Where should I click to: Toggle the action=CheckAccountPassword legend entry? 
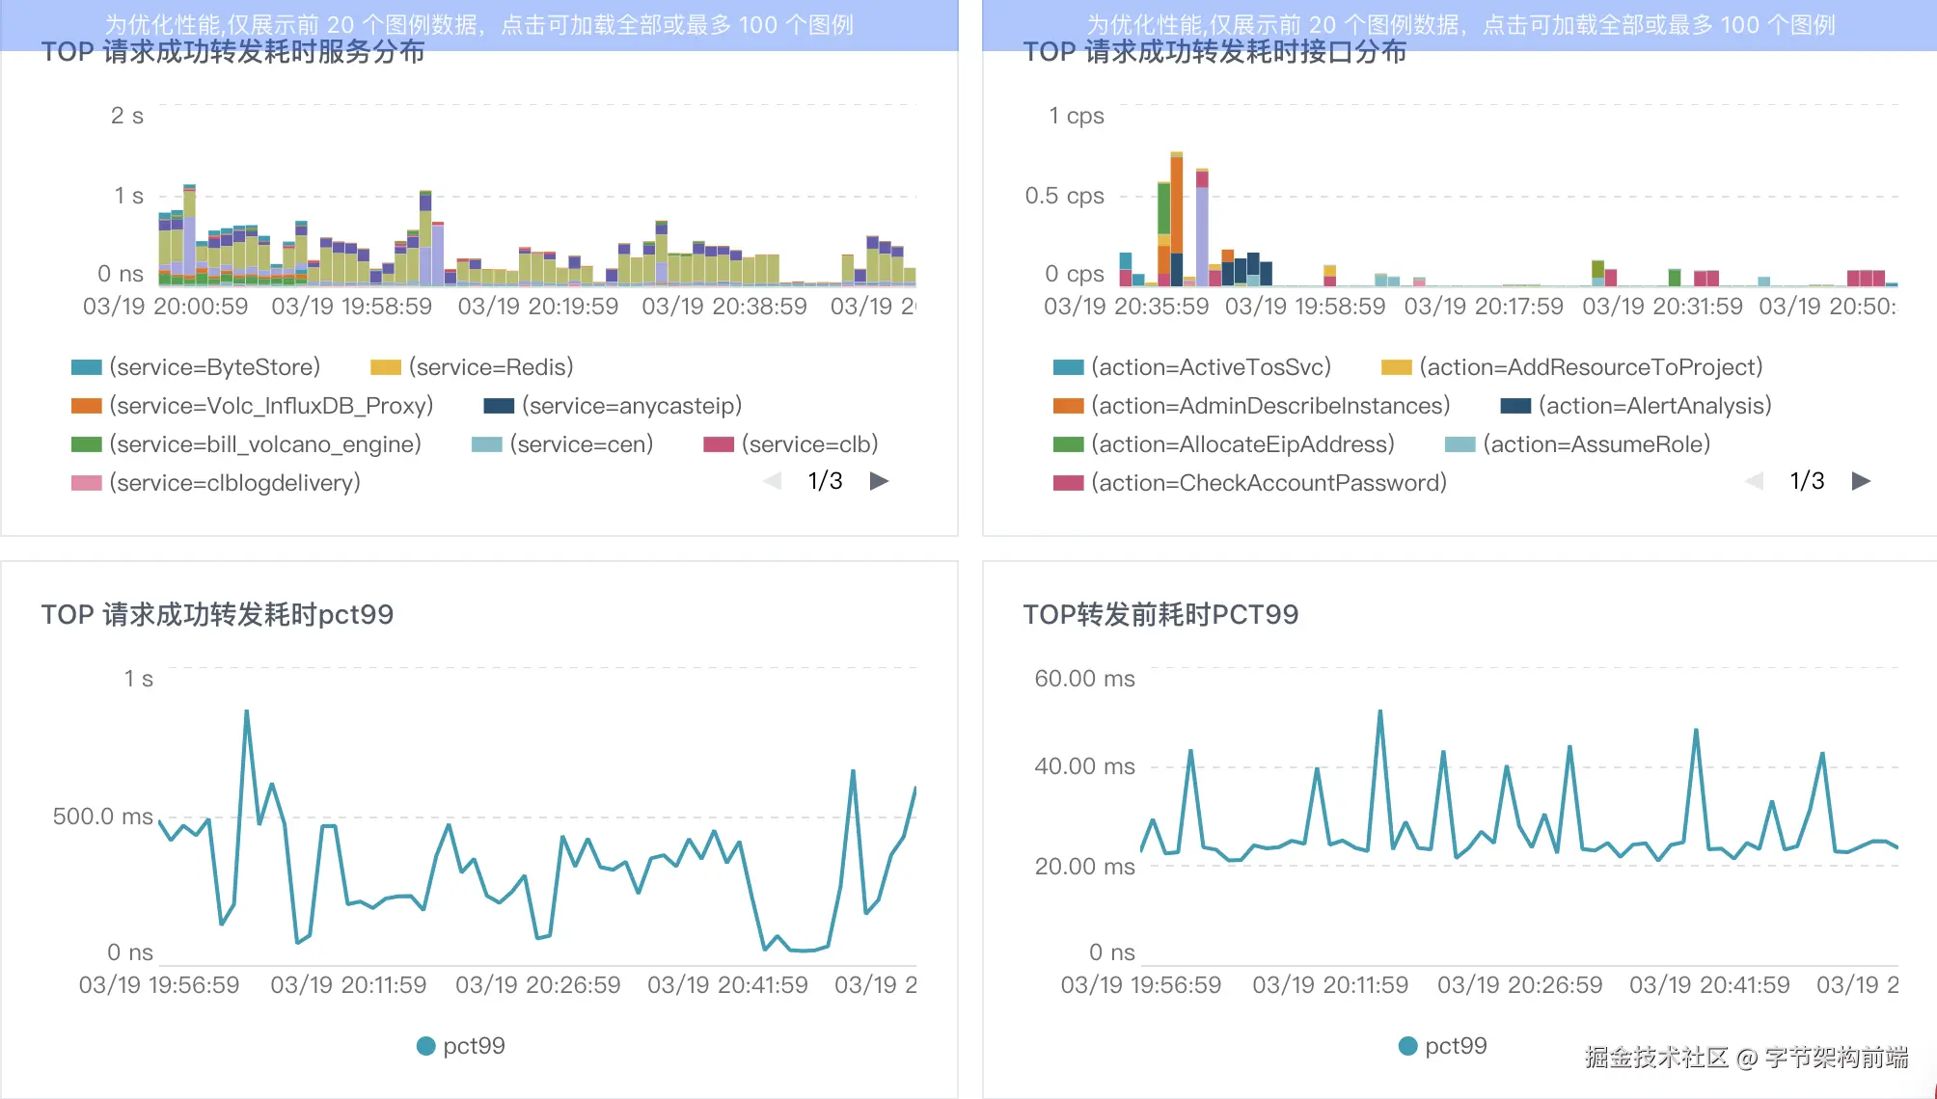coord(1268,483)
